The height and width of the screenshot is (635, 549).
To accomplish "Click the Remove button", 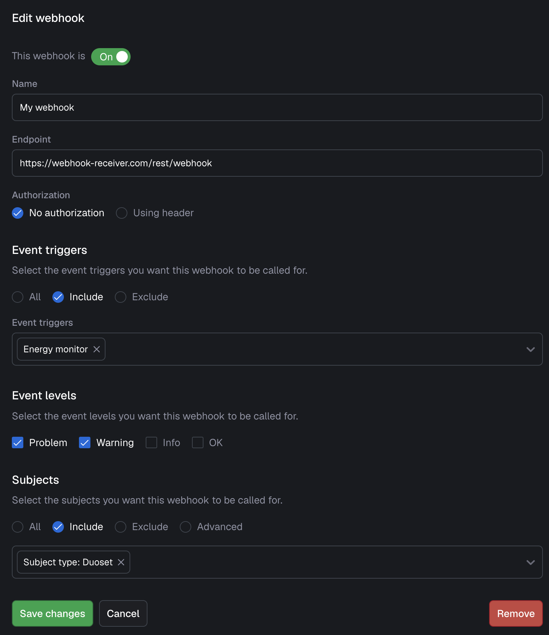I will 516,613.
